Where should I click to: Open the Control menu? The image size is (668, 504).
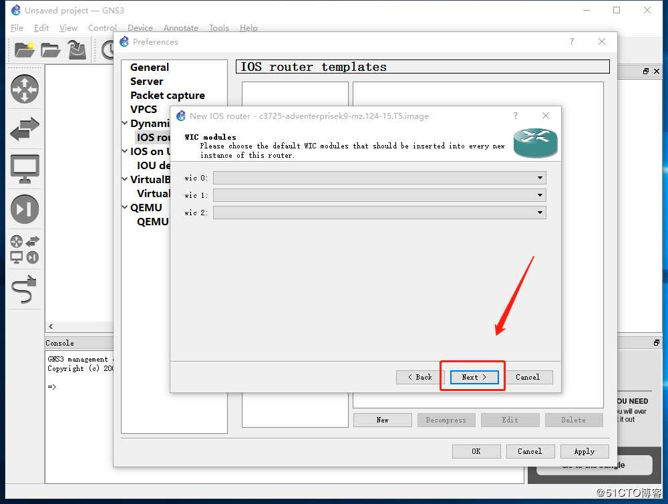point(102,27)
